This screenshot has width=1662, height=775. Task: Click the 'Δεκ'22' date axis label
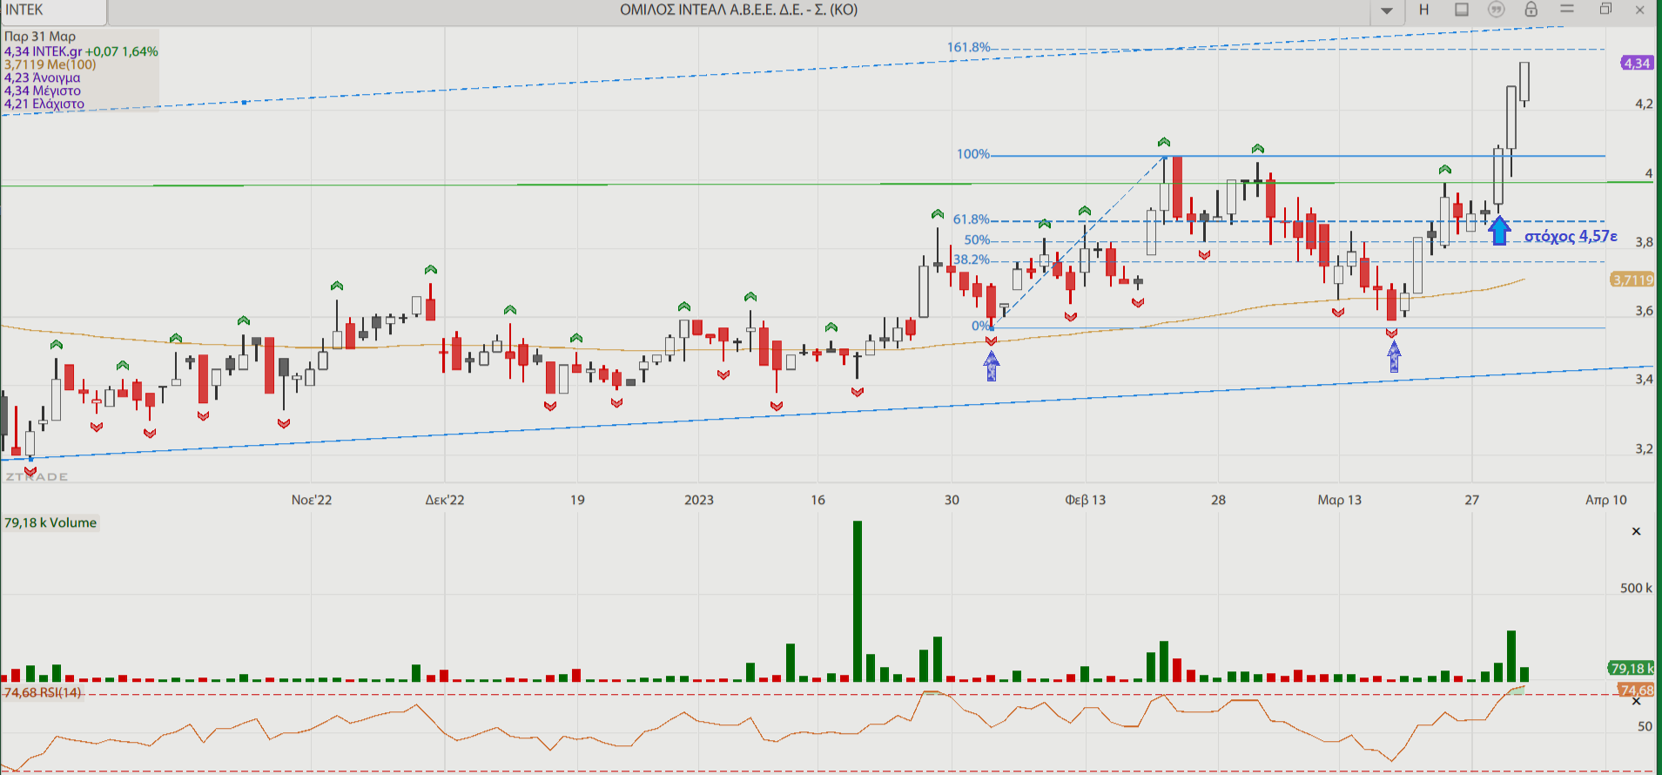pos(445,500)
